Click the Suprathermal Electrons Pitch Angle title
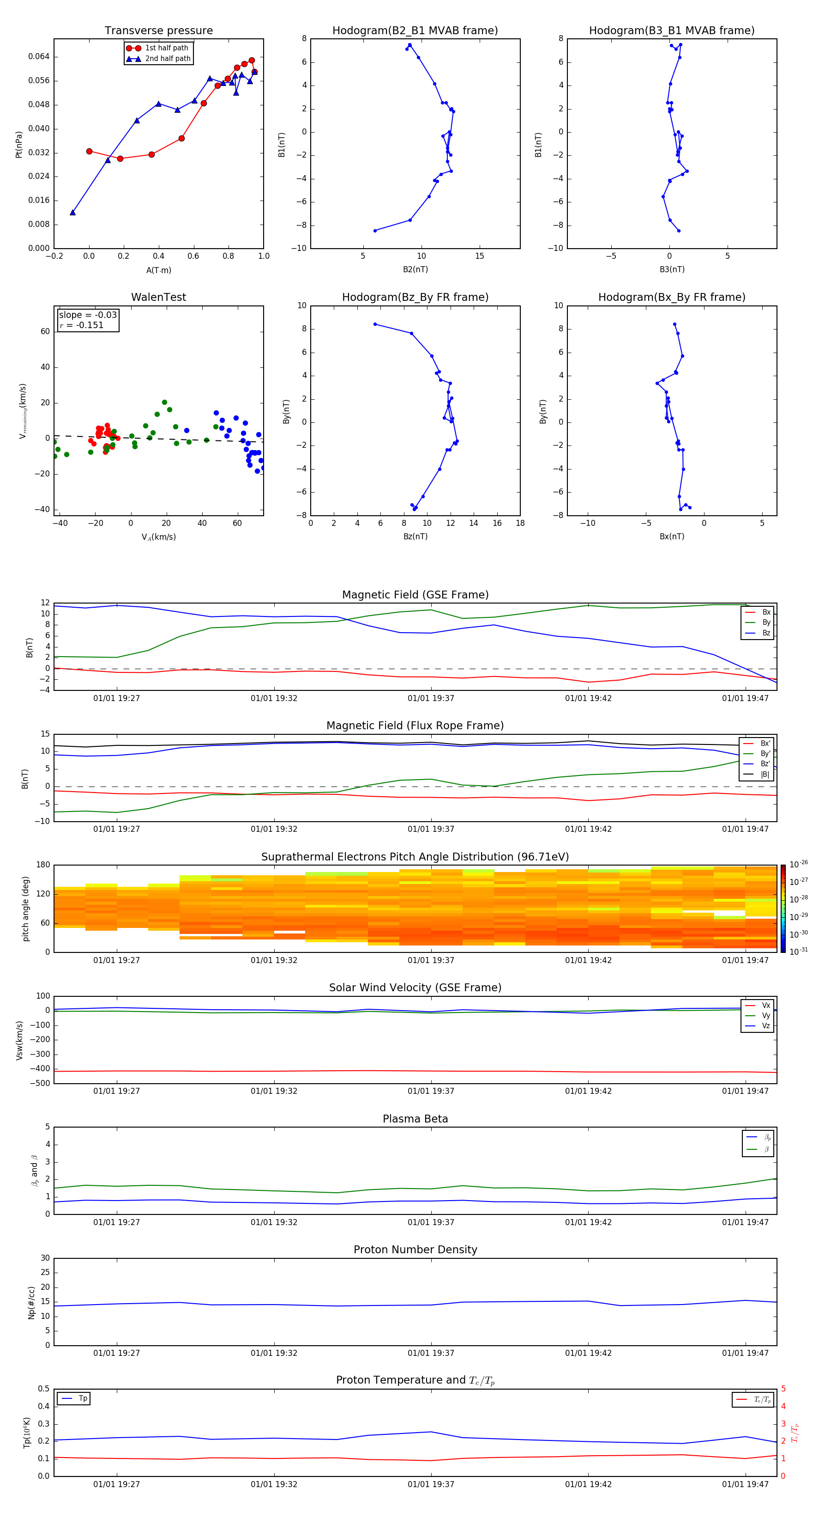 (415, 857)
